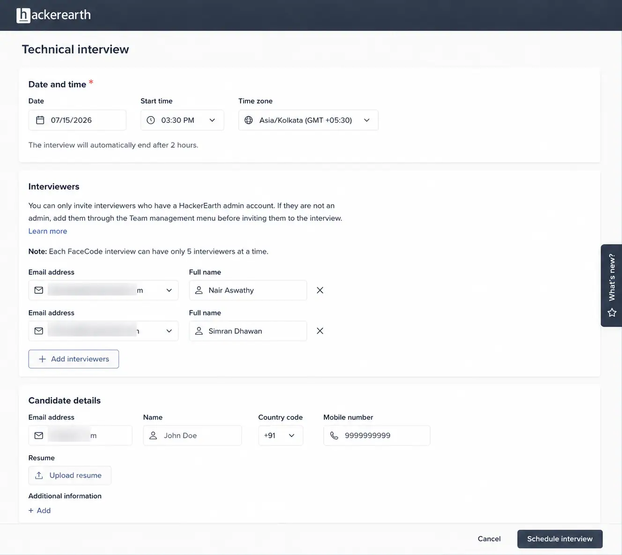Click Mobile number field 9999999999
The height and width of the screenshot is (555, 622).
point(377,436)
